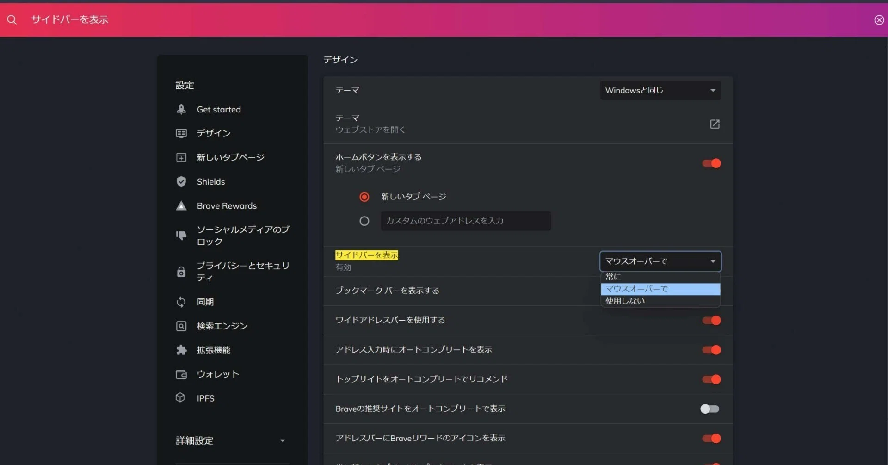The image size is (888, 465).
Task: Click the プライバシーとセキュリティ lock icon
Action: click(181, 272)
